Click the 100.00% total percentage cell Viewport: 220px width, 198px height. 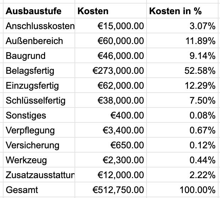click(x=198, y=190)
